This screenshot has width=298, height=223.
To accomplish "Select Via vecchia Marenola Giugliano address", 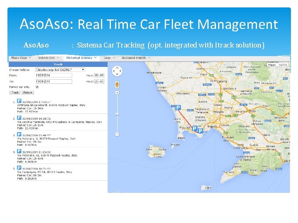I will pos(60,122).
